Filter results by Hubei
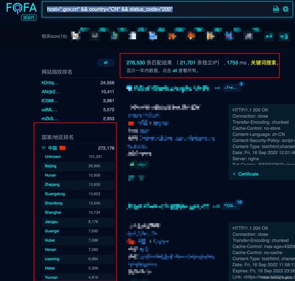 [50, 240]
